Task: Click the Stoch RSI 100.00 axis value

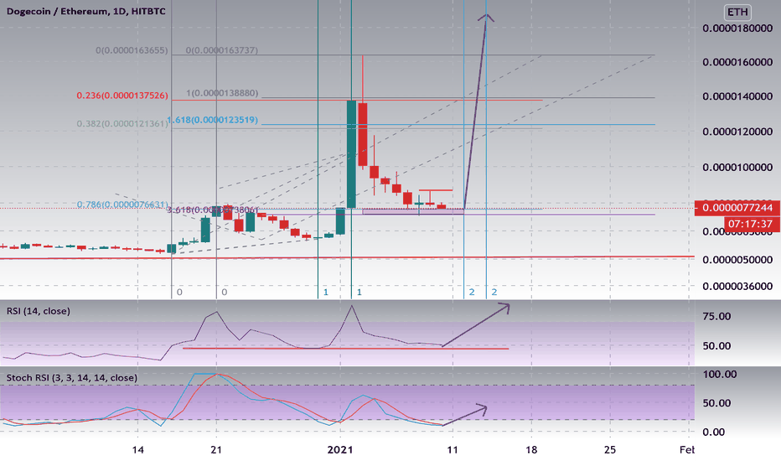Action: (719, 375)
